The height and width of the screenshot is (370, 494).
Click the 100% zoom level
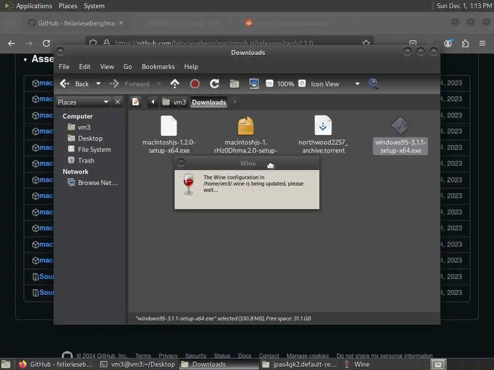point(286,84)
